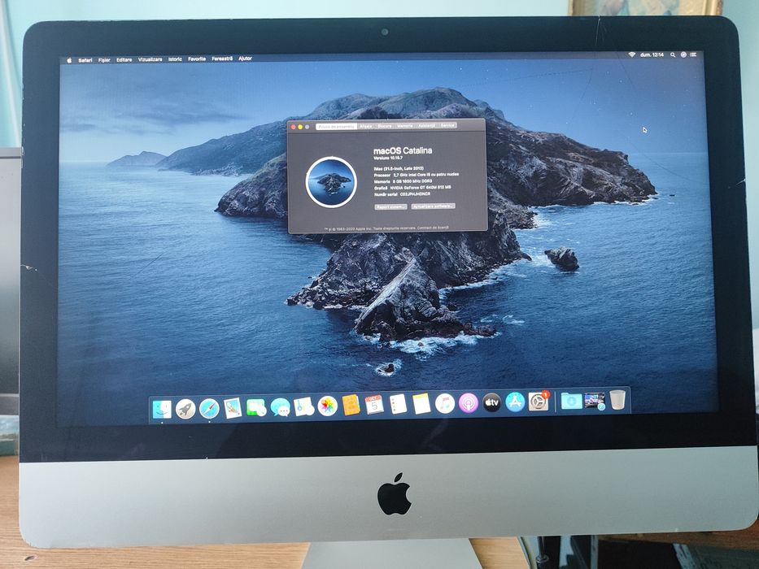Open Launchpad rocket icon in Dock

pyautogui.click(x=185, y=409)
